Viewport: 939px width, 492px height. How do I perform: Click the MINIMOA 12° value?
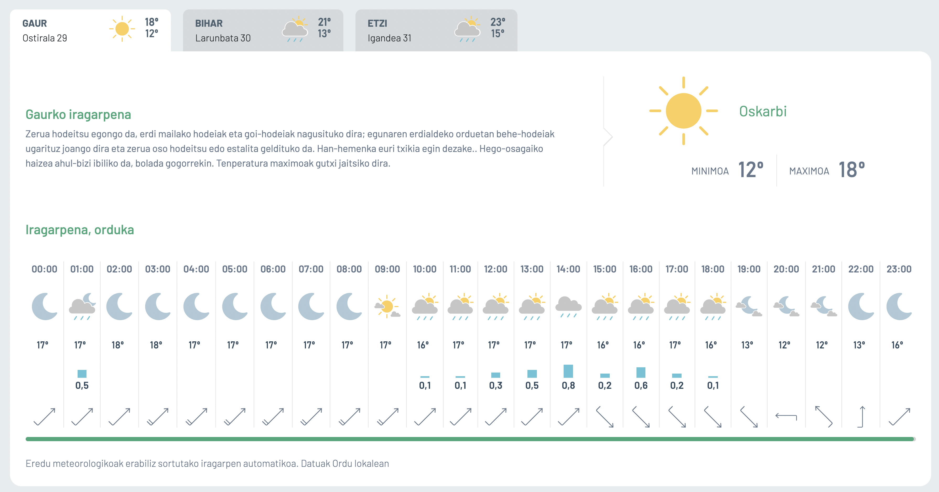pyautogui.click(x=751, y=170)
